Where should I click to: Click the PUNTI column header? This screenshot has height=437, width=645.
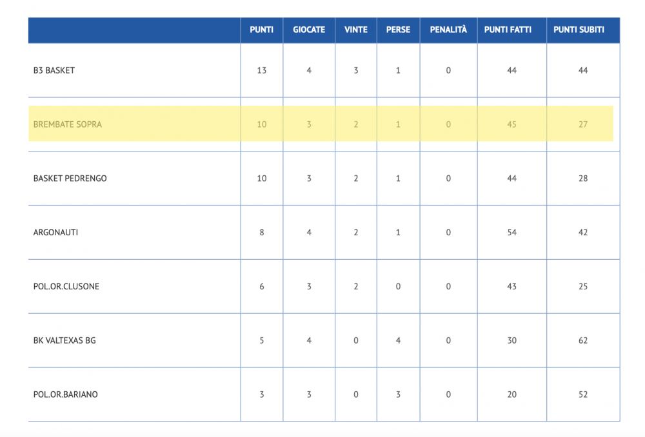(x=262, y=30)
